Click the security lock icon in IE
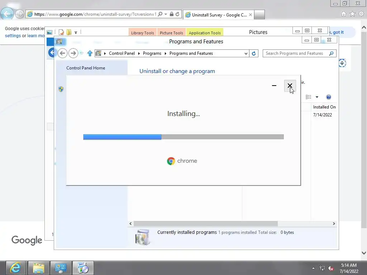The height and width of the screenshot is (275, 367). (172, 14)
